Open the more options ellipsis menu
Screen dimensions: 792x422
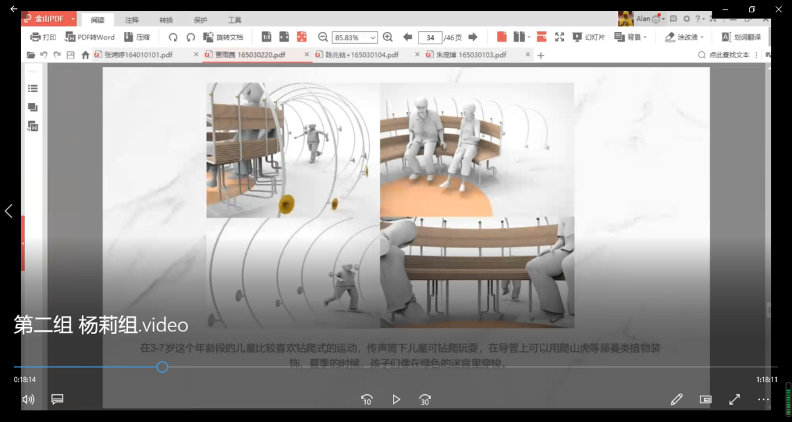point(763,399)
